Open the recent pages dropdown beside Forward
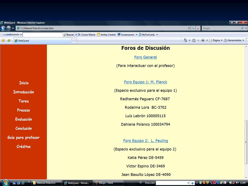 [x=13, y=28]
